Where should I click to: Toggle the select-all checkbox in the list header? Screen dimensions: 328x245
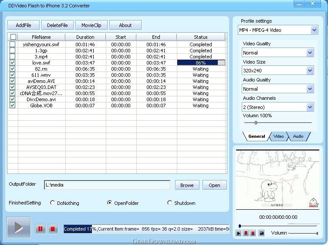click(x=13, y=37)
